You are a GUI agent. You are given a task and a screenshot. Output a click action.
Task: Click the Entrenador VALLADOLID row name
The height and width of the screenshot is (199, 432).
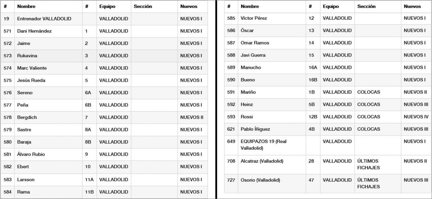pyautogui.click(x=44, y=19)
